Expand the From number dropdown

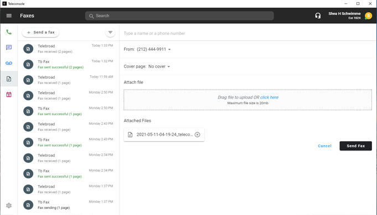(169, 49)
